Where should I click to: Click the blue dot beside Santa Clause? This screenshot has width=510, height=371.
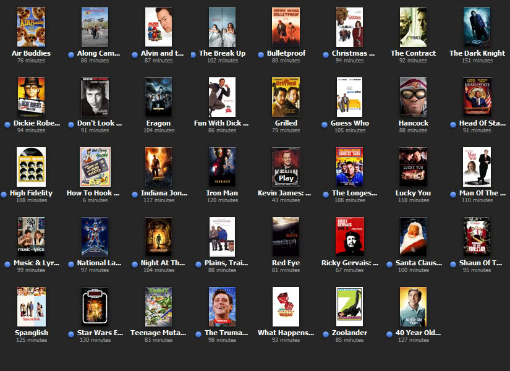389,265
